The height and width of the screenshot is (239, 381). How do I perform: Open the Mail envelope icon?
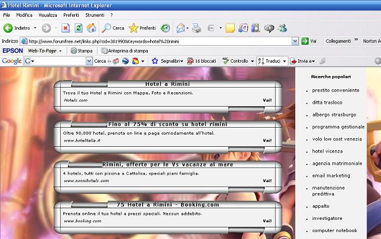tap(181, 28)
